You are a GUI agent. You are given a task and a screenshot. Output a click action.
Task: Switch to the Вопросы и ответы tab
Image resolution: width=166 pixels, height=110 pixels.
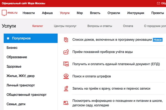pyautogui.click(x=100, y=26)
